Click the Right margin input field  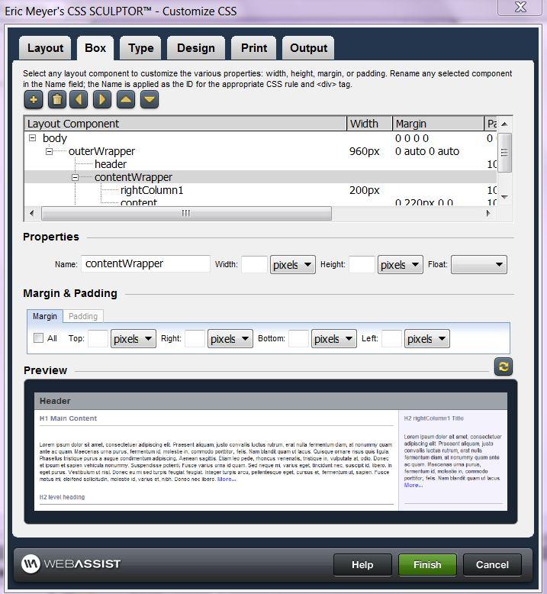195,338
